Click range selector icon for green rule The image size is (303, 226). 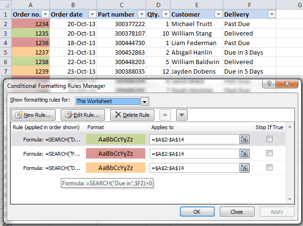click(x=245, y=139)
